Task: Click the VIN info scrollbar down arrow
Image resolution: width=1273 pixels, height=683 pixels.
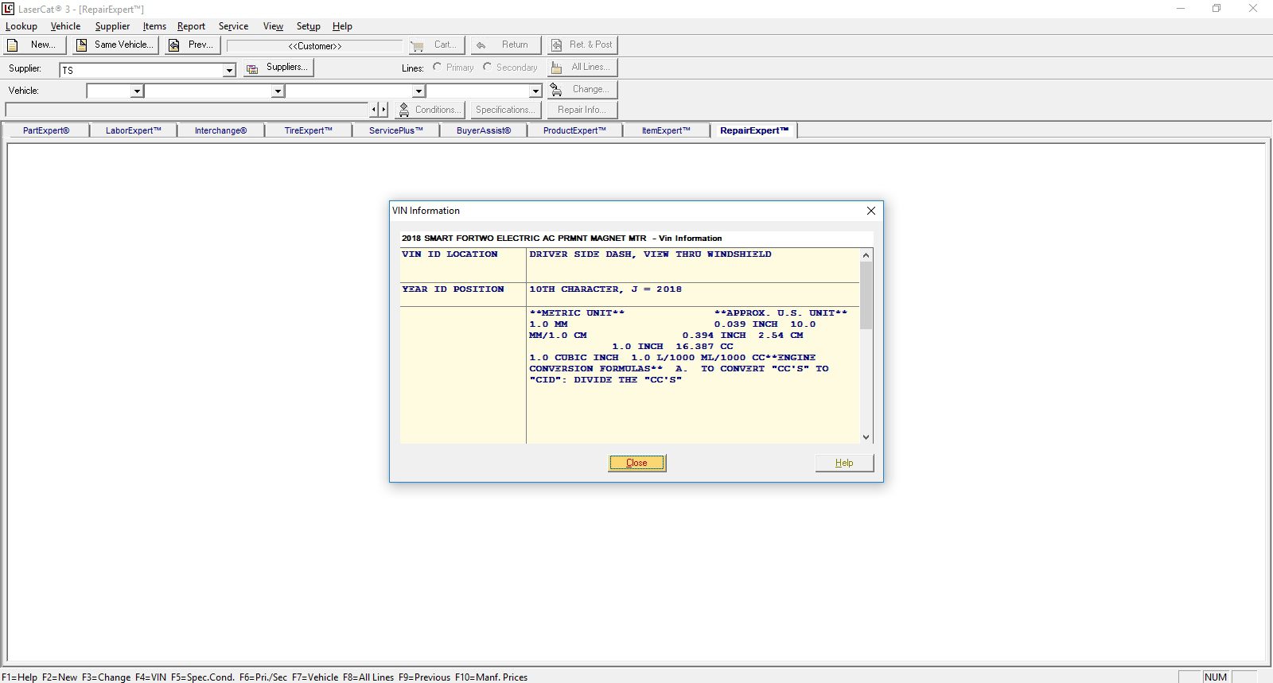Action: (866, 437)
